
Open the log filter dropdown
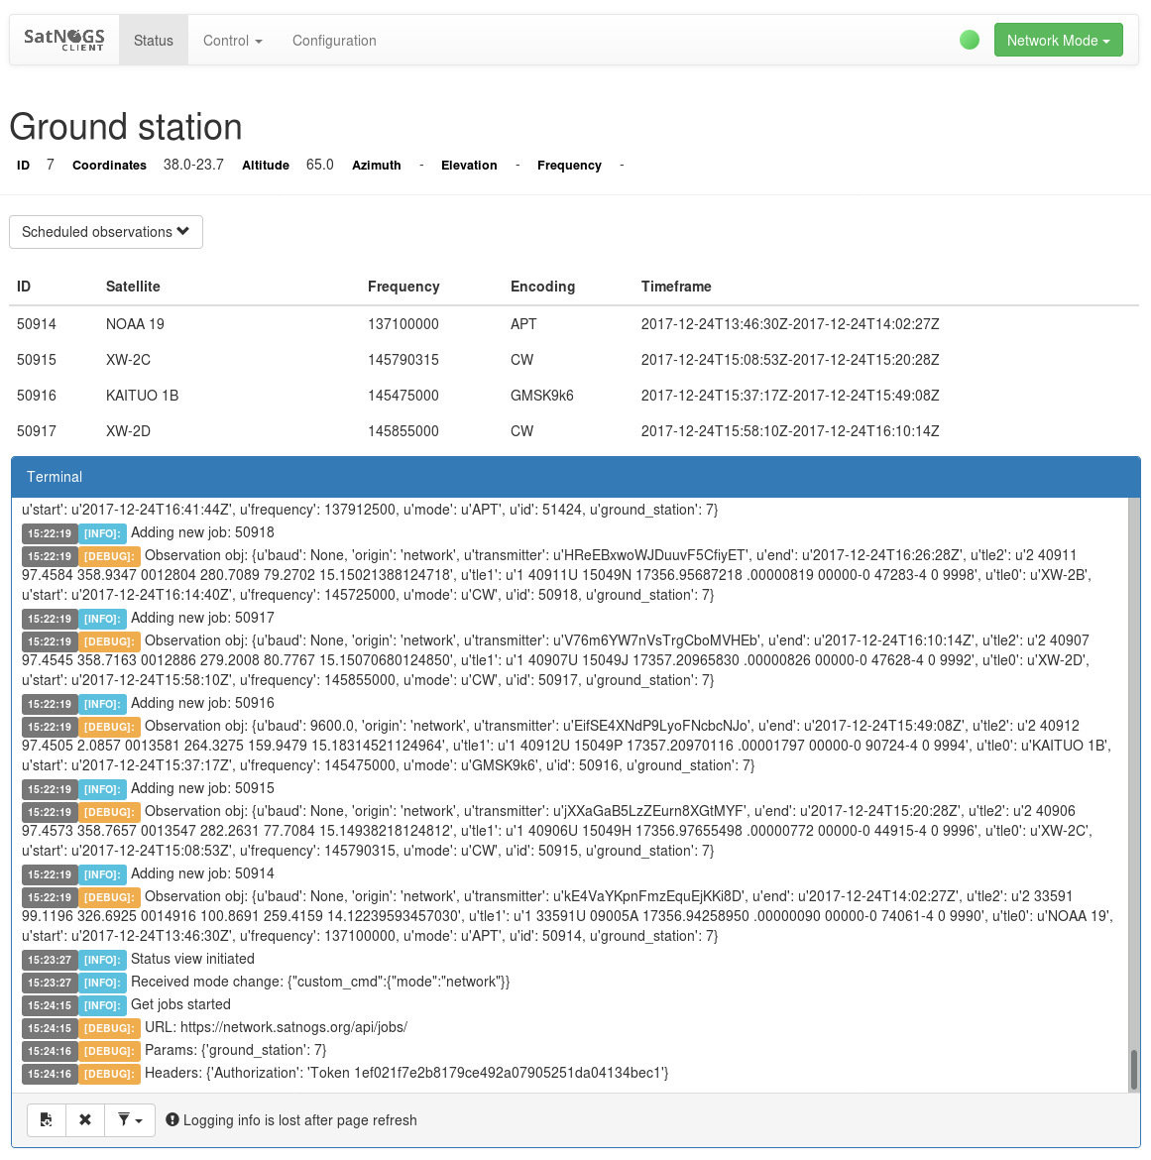click(x=130, y=1120)
